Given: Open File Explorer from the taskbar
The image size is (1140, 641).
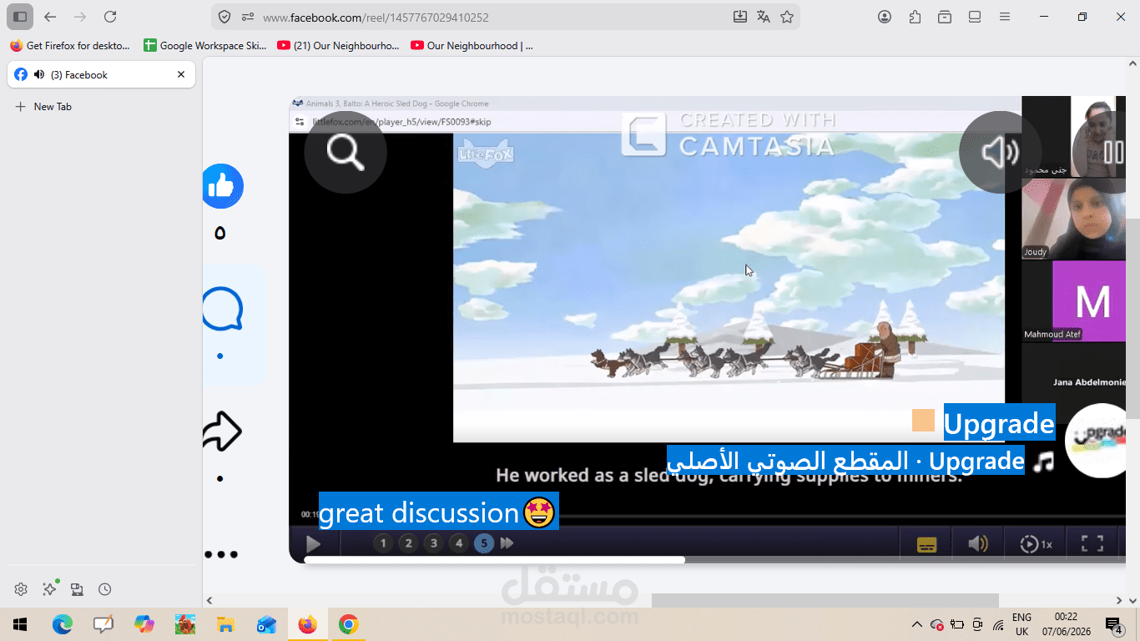Looking at the screenshot, I should [x=225, y=624].
